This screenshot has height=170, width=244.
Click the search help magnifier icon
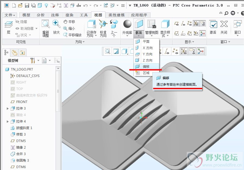(x=226, y=13)
